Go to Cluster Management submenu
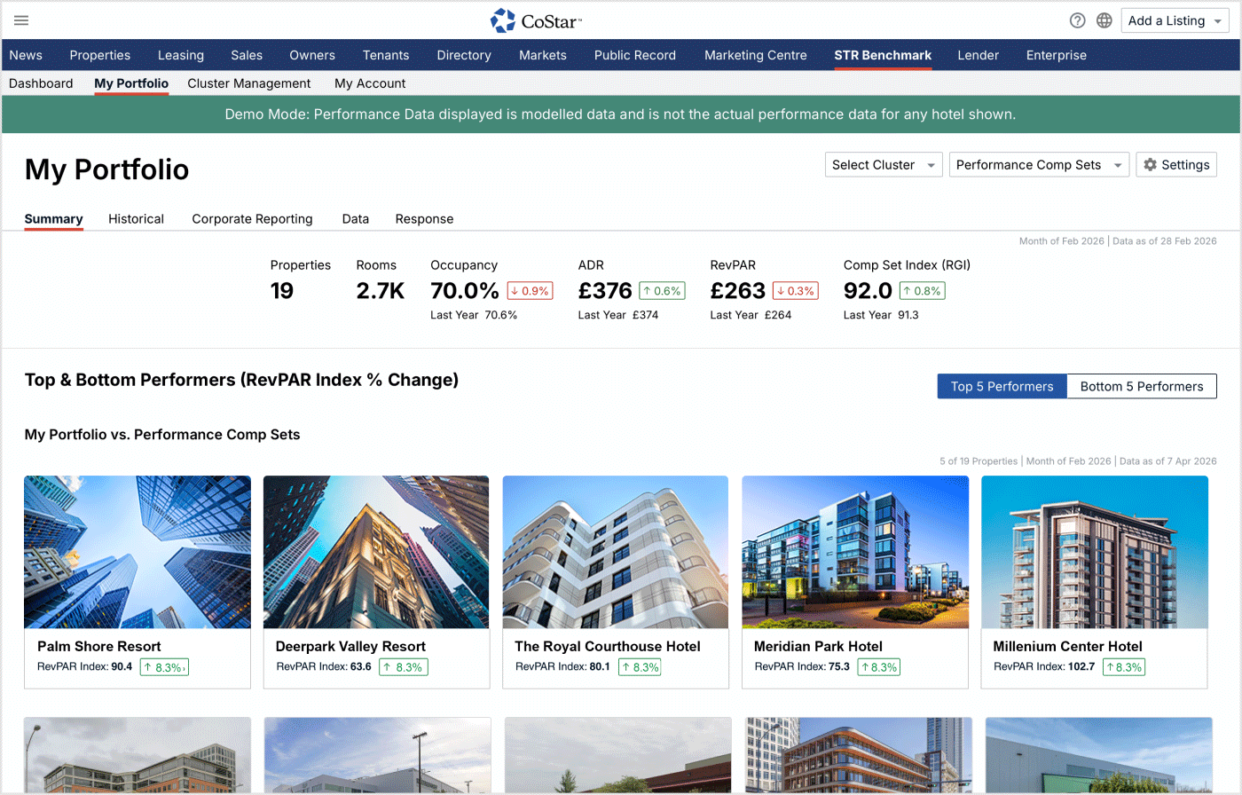Image resolution: width=1242 pixels, height=795 pixels. [248, 83]
